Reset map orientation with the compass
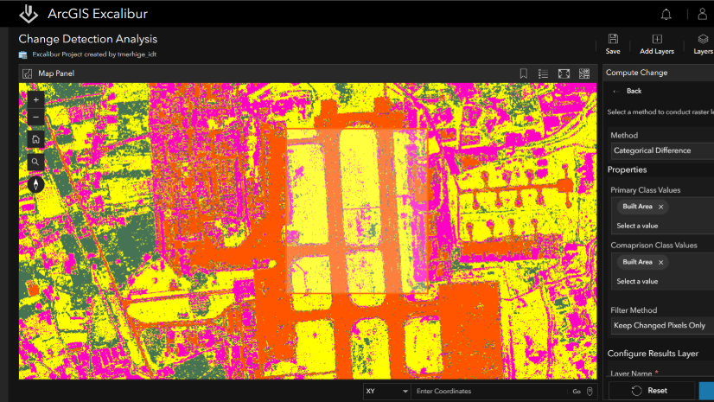 pos(36,184)
